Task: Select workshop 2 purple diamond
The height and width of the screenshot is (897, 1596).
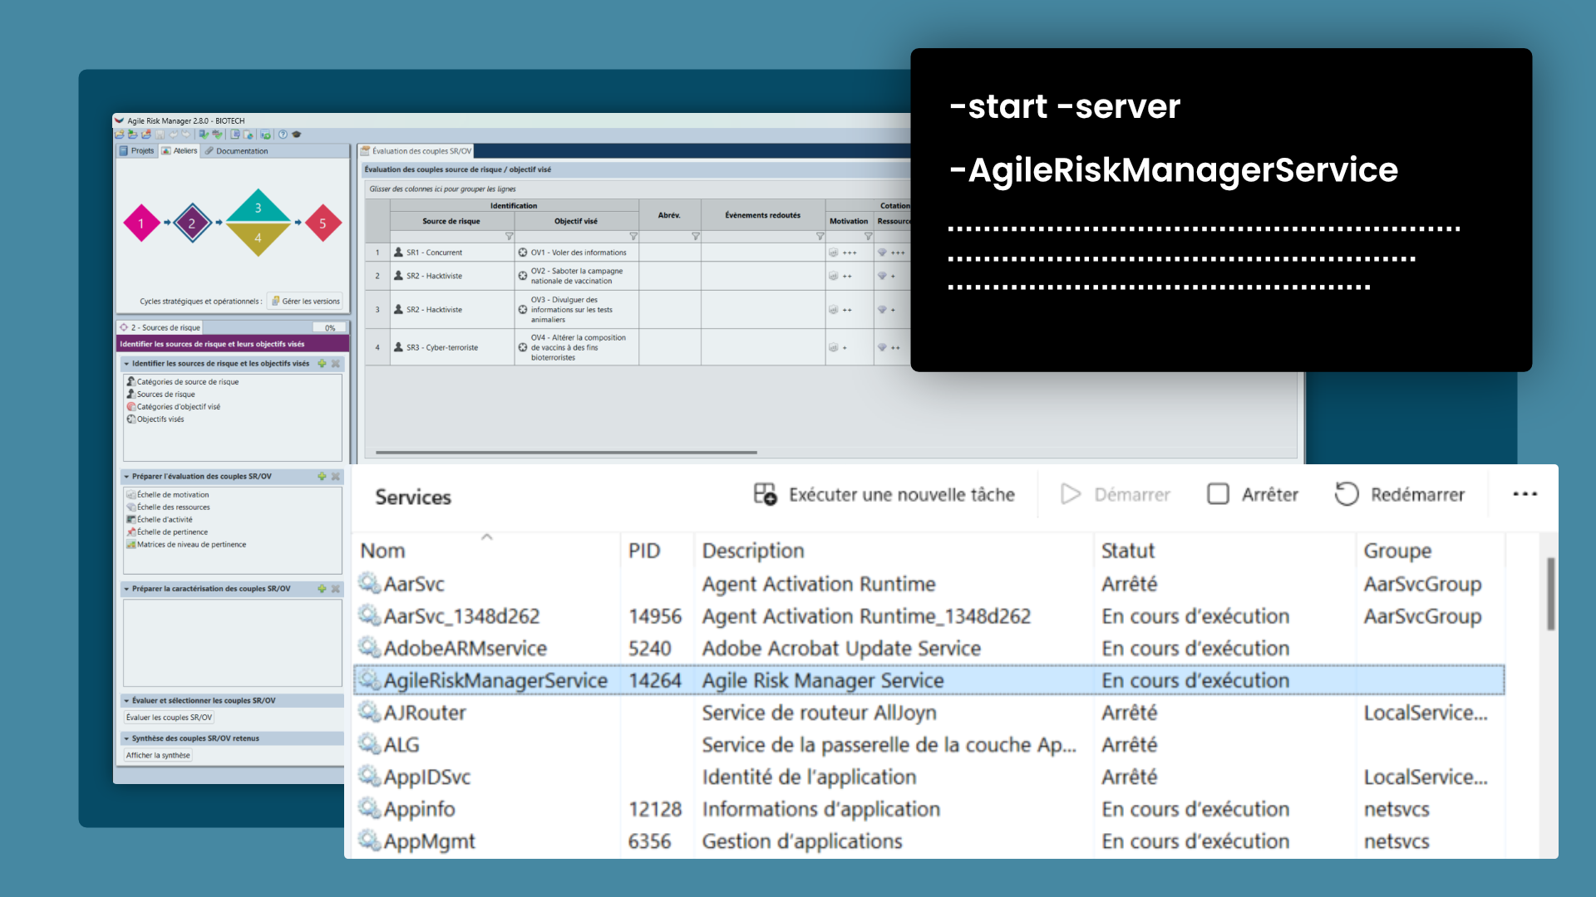Action: click(x=192, y=223)
